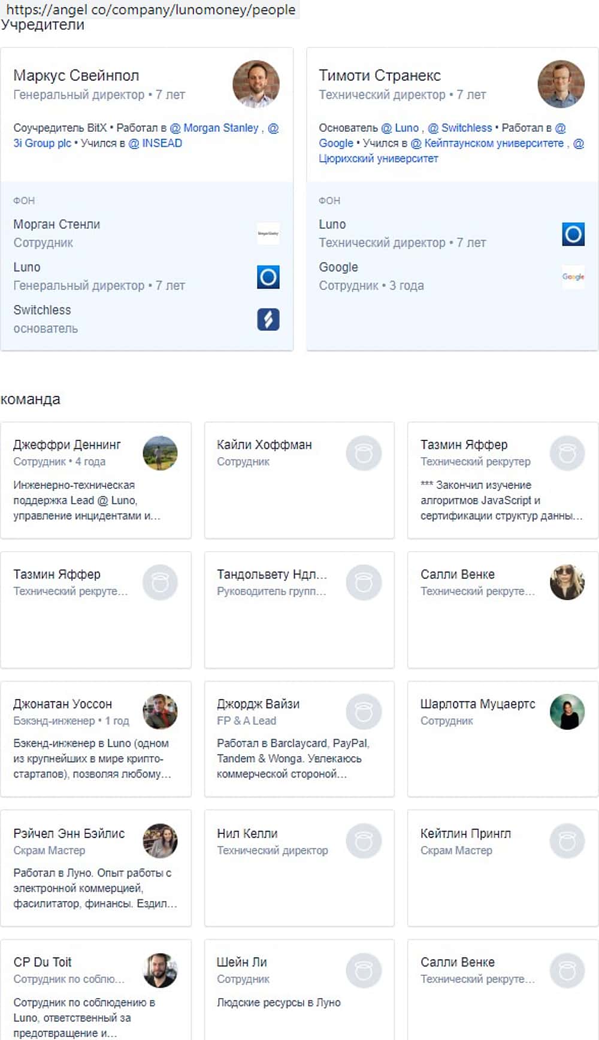This screenshot has height=1040, width=599.
Task: Follow the @ INSEAD link
Action: click(155, 143)
